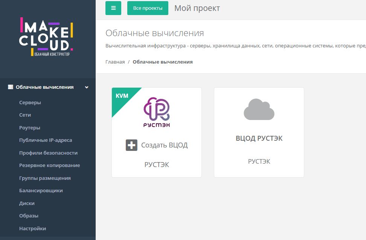Click Облачные вычисления breadcrumb current item
This screenshot has width=366, height=240.
[163, 62]
